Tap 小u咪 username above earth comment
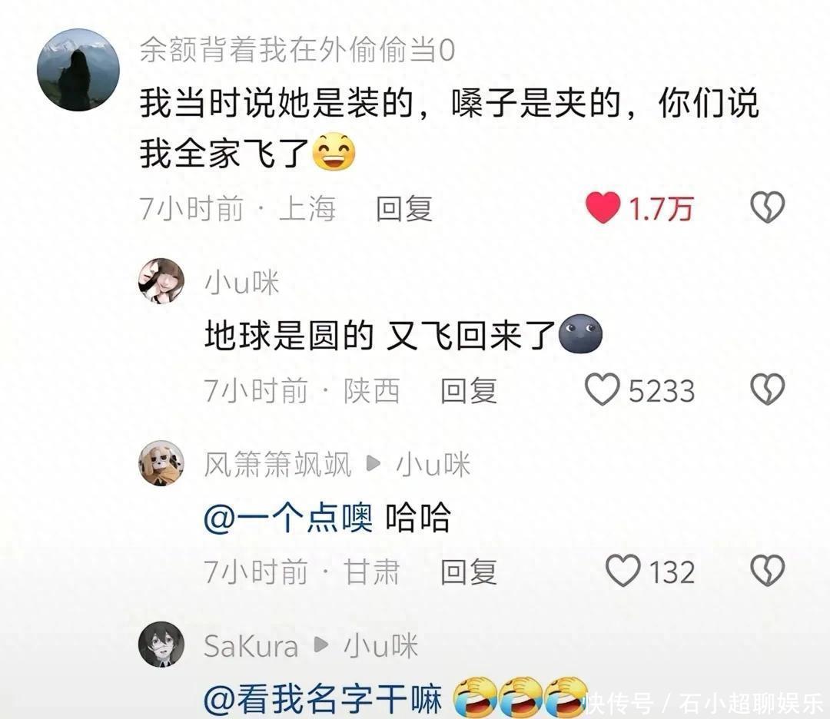 coord(241,283)
